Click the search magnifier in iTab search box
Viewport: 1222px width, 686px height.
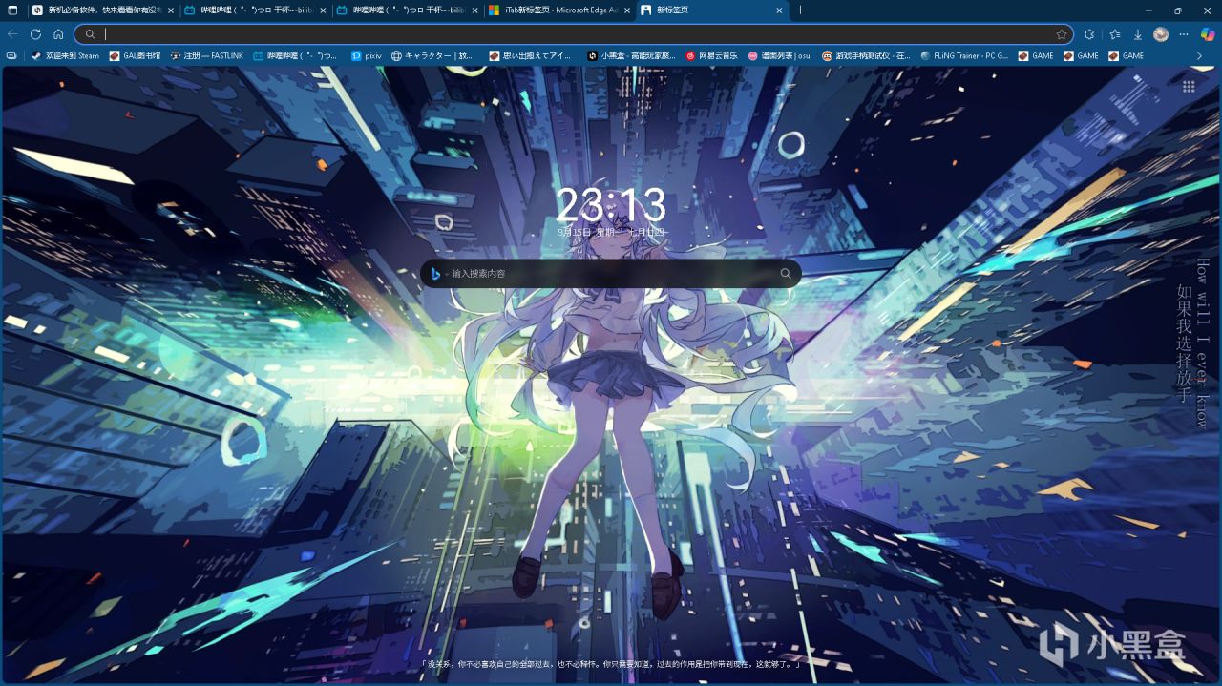(x=786, y=274)
